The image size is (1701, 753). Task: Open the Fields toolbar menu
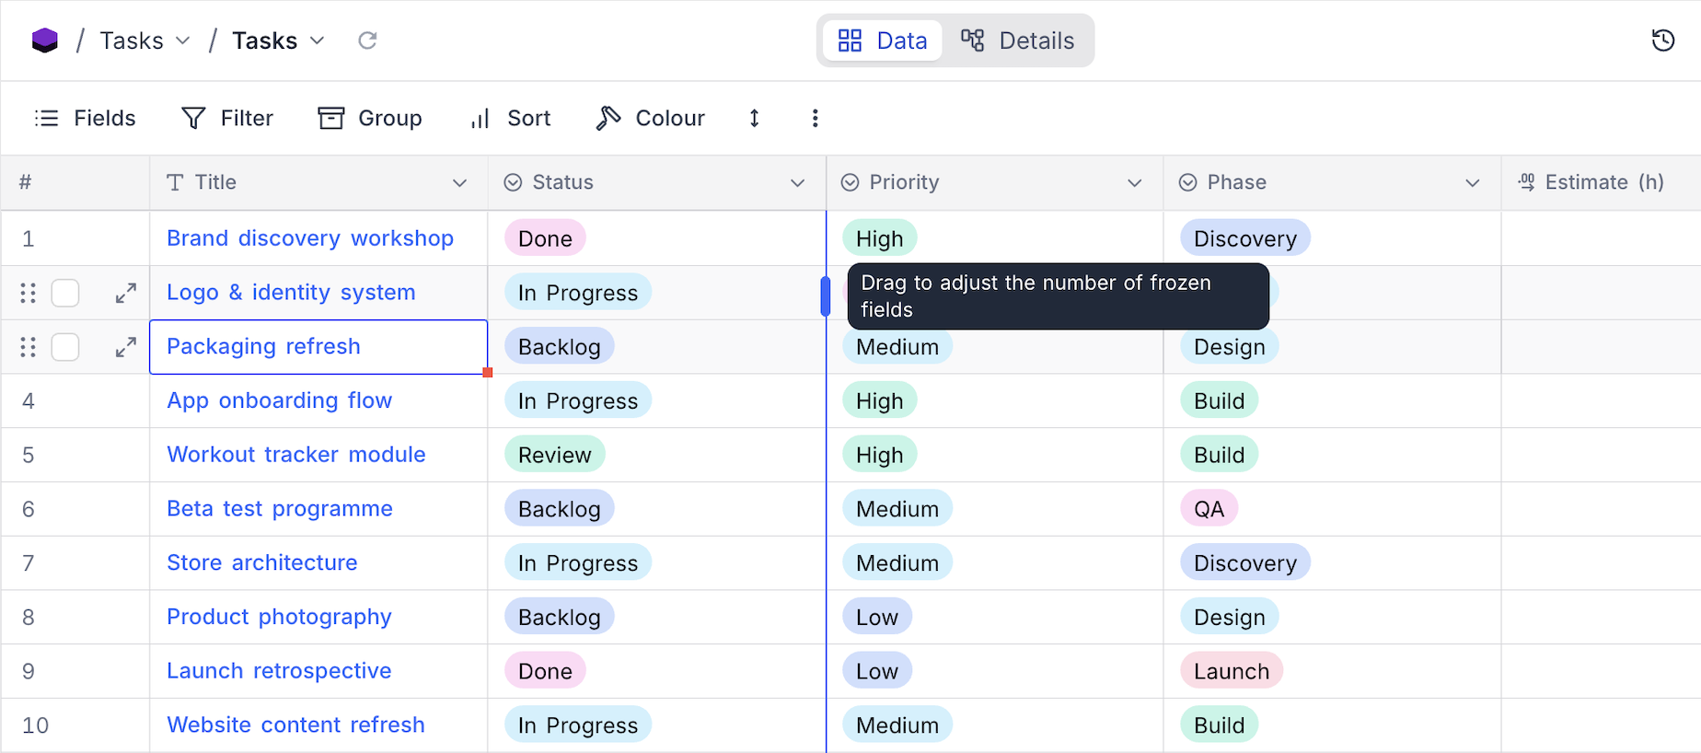[85, 118]
